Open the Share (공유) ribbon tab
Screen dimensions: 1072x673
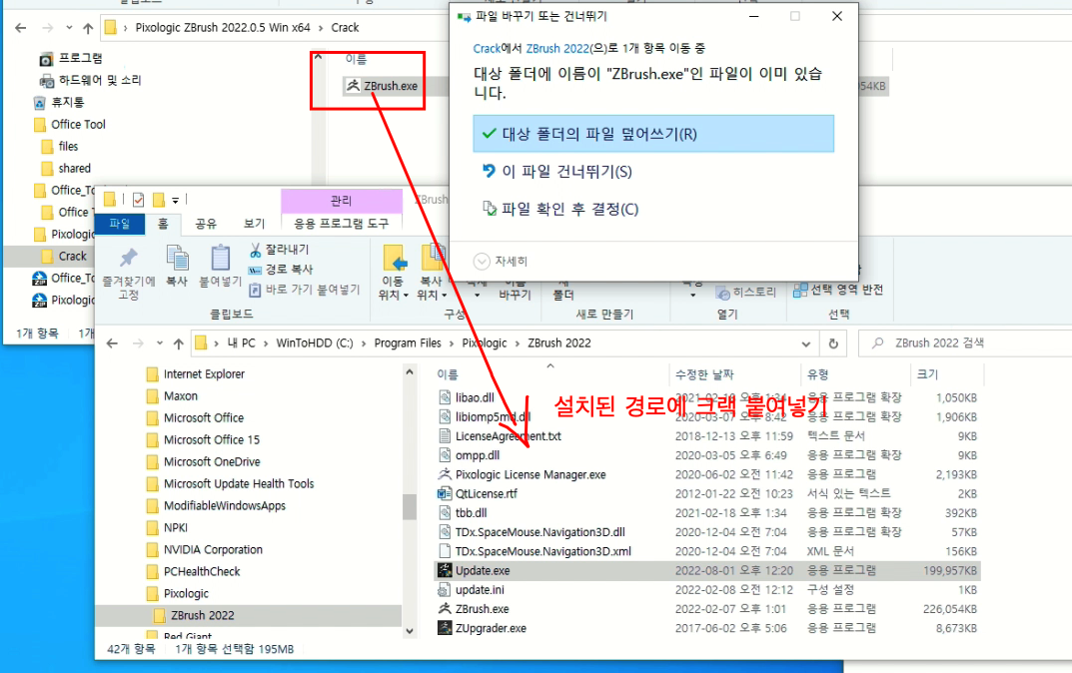pyautogui.click(x=206, y=224)
